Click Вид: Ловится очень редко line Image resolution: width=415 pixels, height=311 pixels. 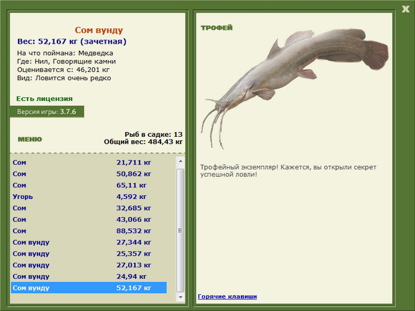pyautogui.click(x=64, y=78)
